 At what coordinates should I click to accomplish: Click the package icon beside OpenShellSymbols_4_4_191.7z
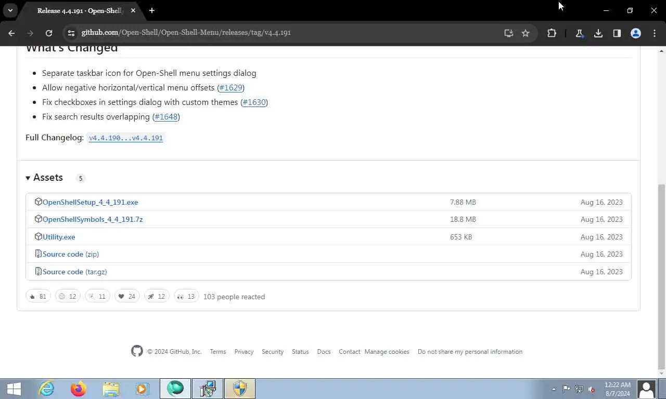38,219
